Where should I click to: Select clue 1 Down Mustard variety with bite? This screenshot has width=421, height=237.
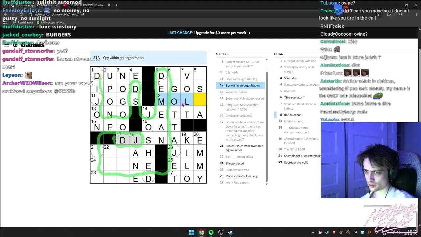[x=297, y=61]
